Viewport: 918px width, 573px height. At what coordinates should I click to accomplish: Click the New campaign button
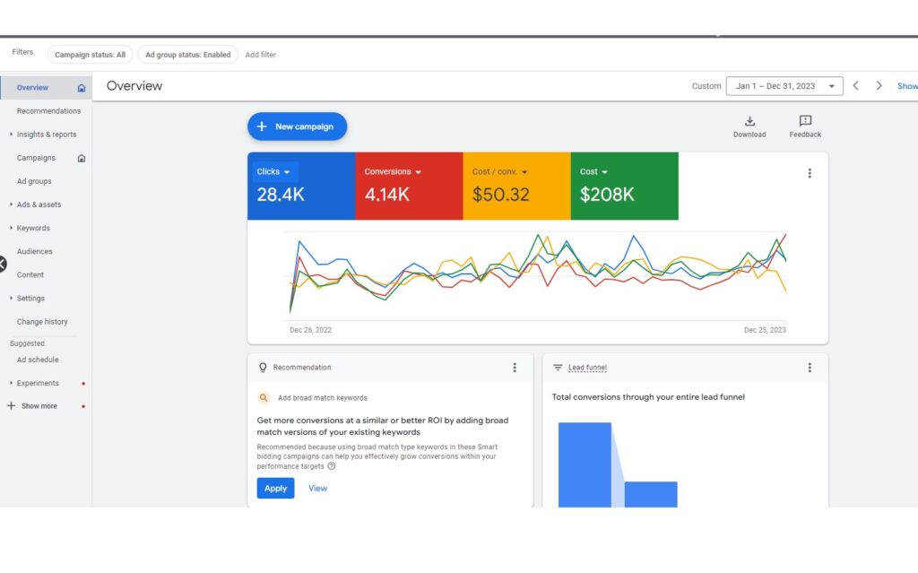coord(297,126)
